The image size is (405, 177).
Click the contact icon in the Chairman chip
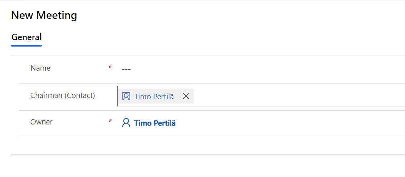[x=126, y=96]
